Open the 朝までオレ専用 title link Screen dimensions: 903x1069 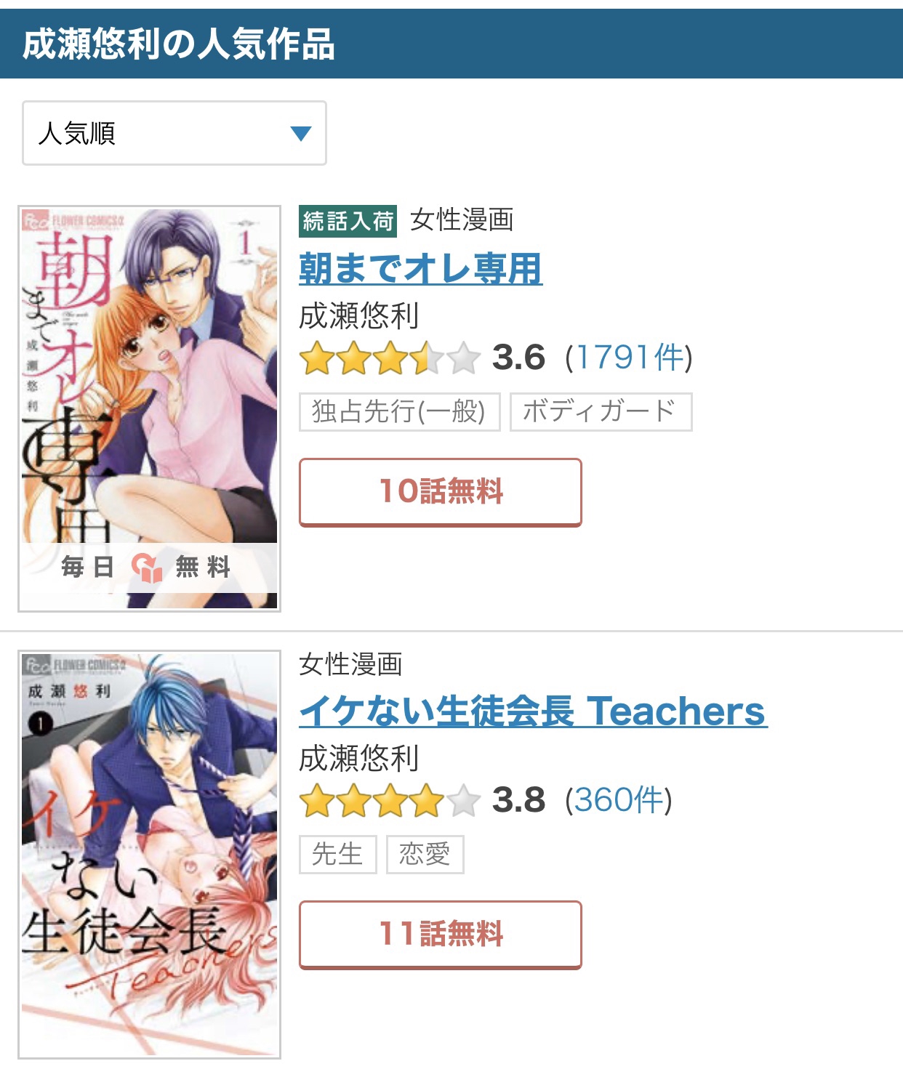(421, 268)
